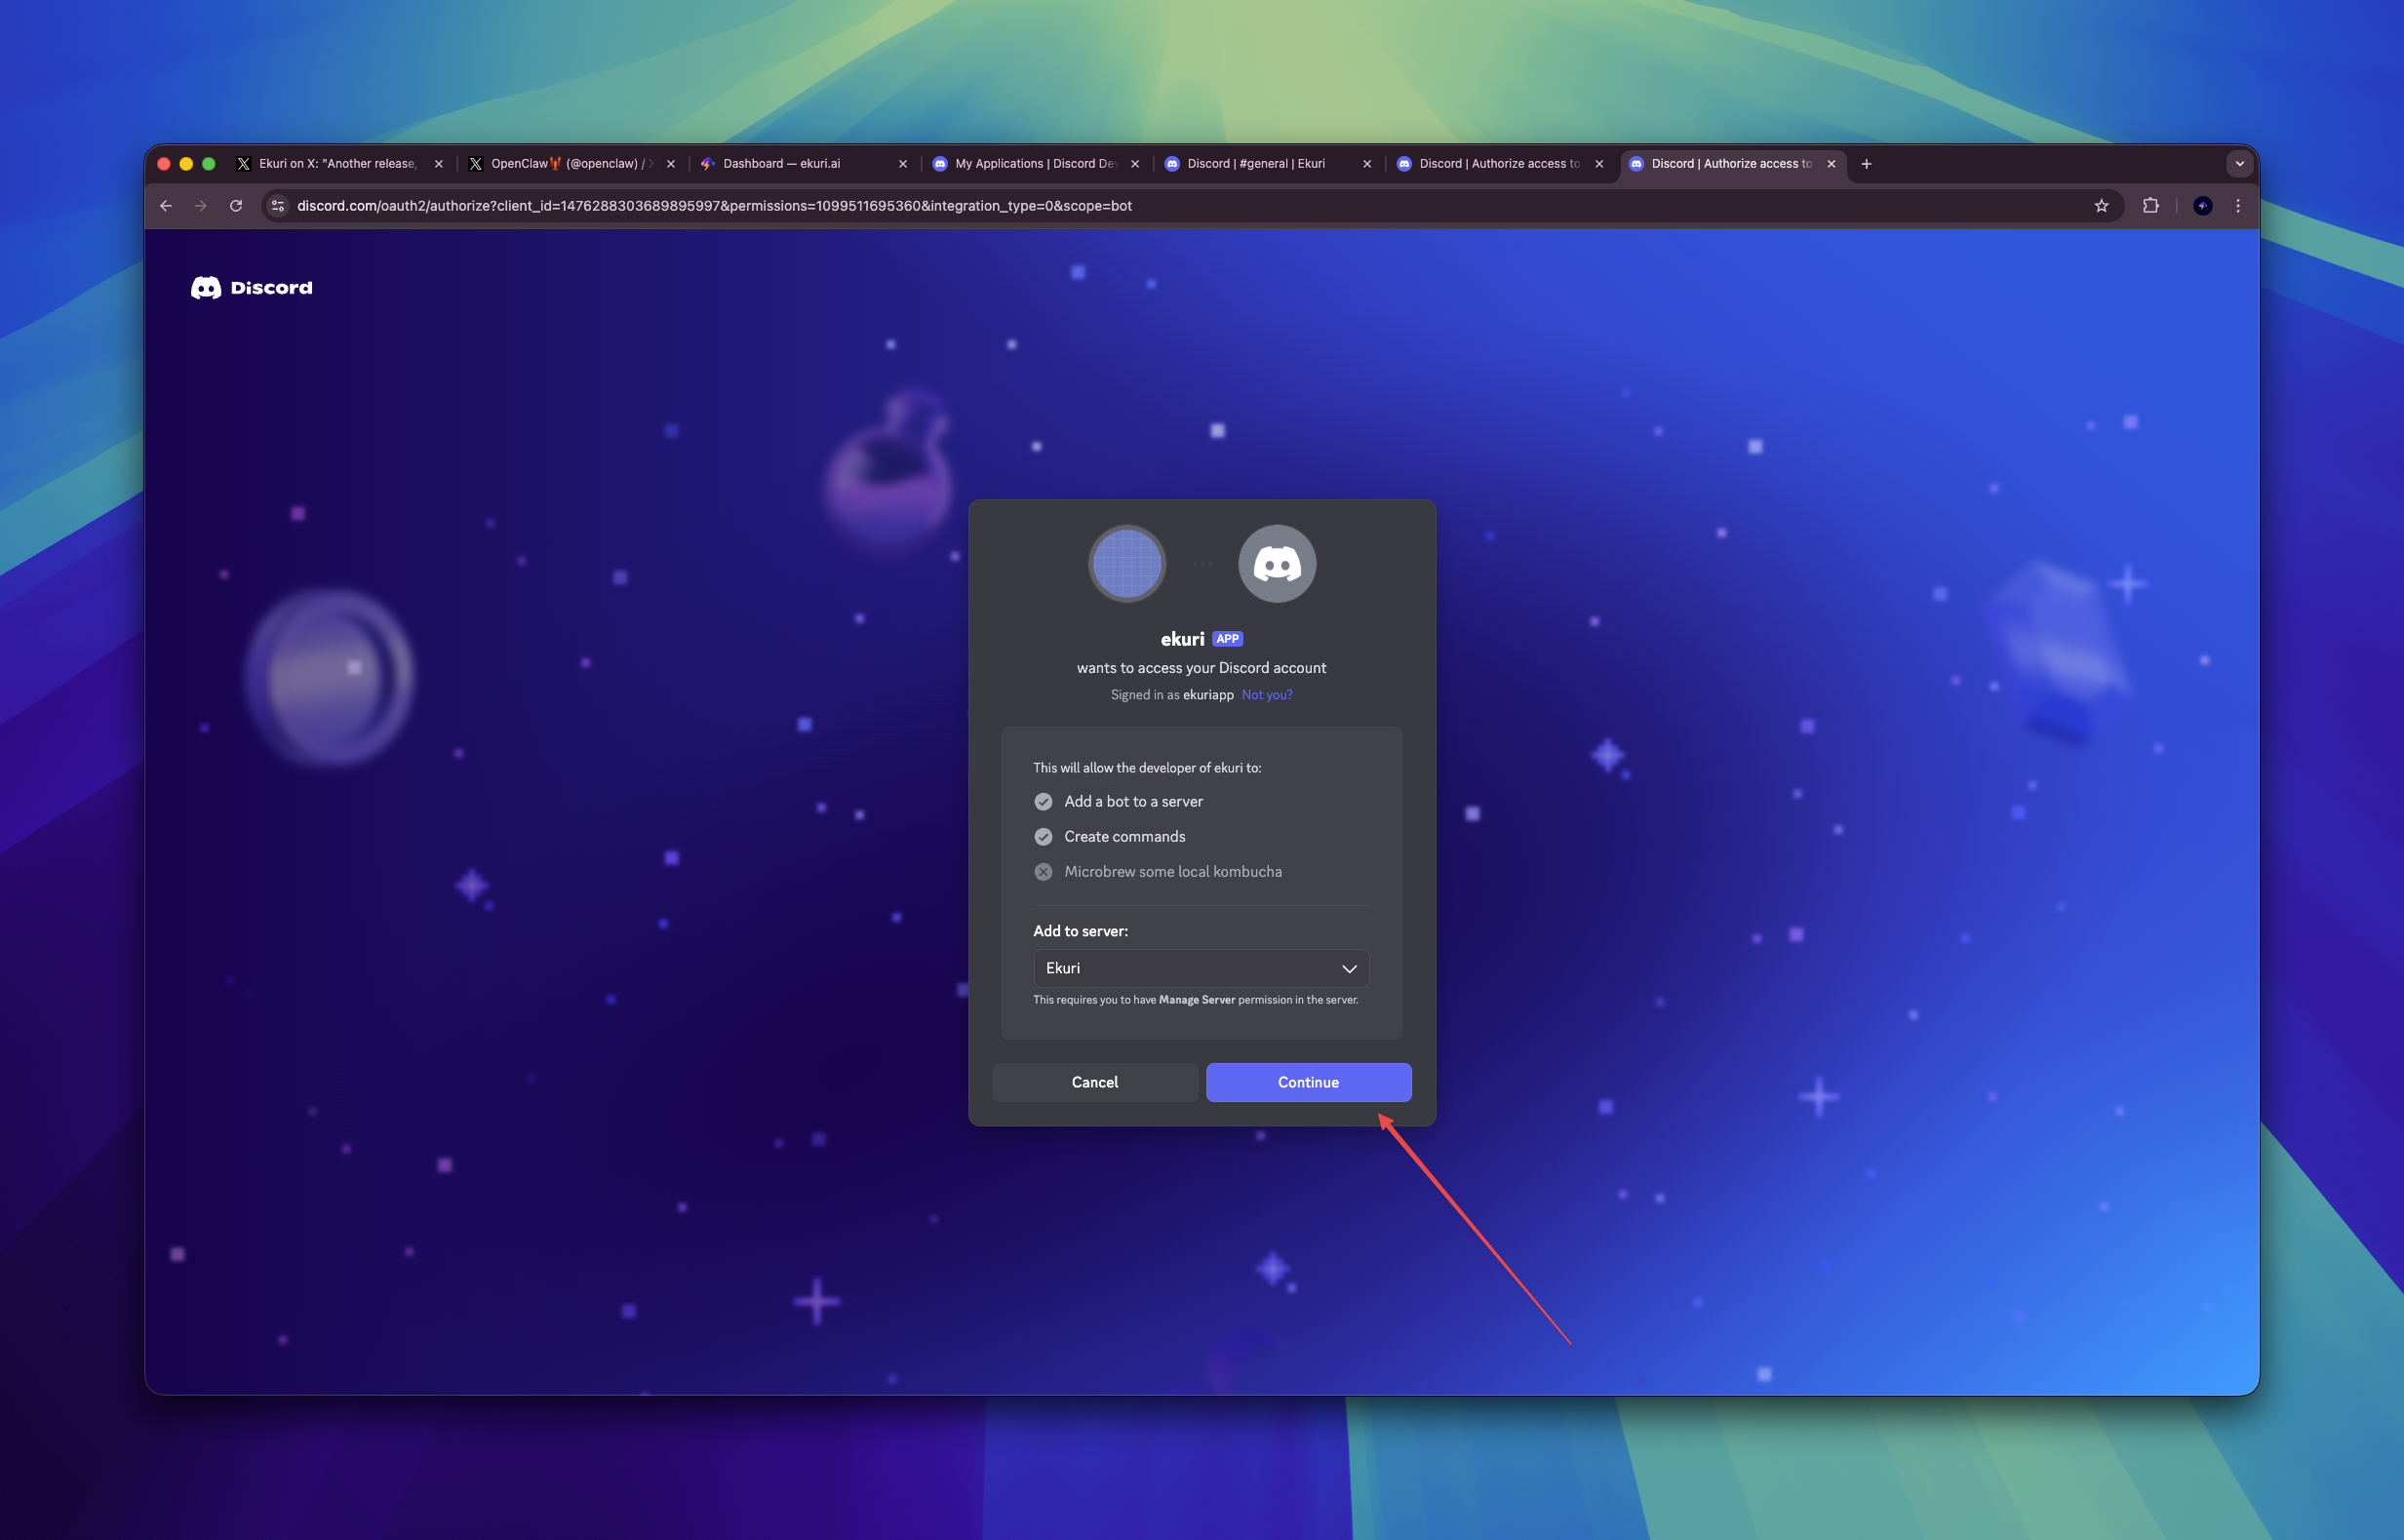The width and height of the screenshot is (2404, 1540).
Task: Click the 'Not you?' link
Action: click(x=1266, y=695)
